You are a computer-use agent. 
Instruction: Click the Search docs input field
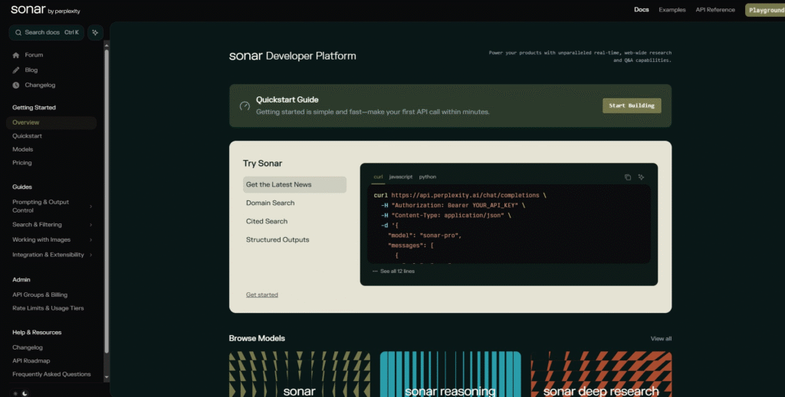47,32
